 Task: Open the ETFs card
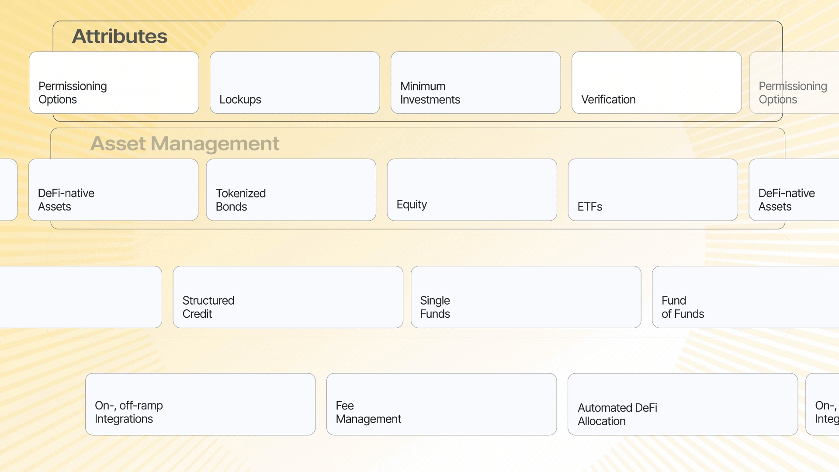pyautogui.click(x=653, y=190)
